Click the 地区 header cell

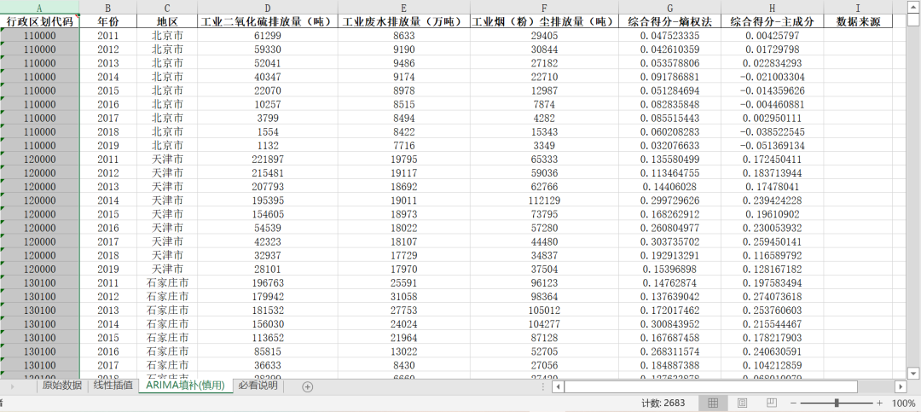point(167,21)
